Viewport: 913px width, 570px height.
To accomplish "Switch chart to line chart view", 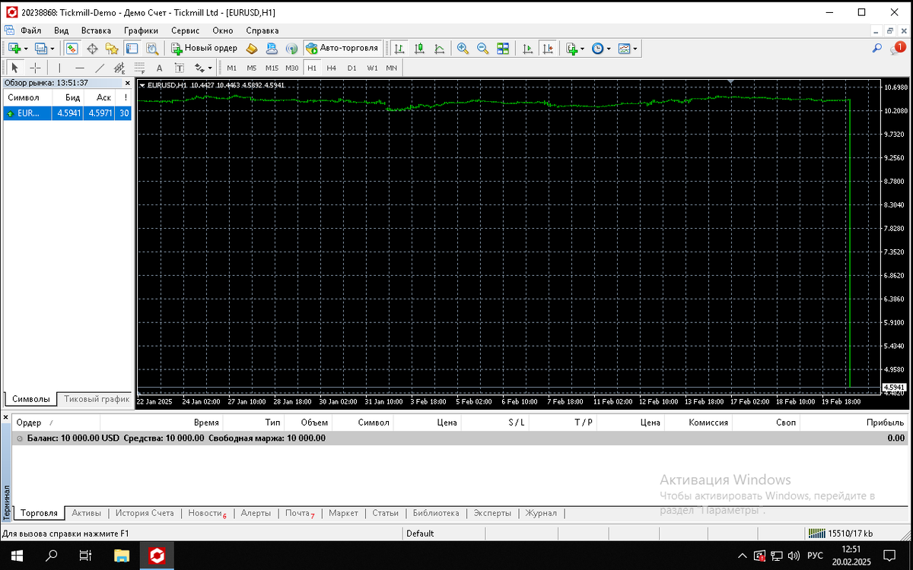I will click(x=439, y=49).
